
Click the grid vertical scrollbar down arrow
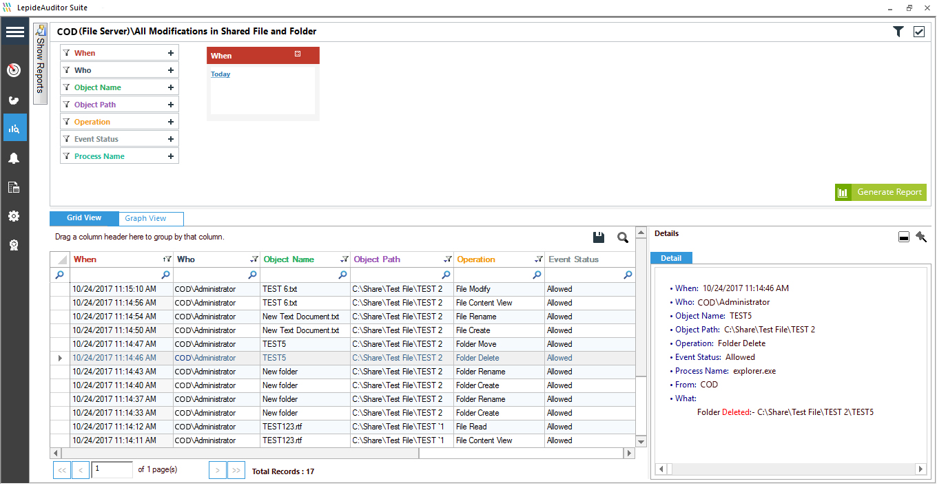point(641,442)
